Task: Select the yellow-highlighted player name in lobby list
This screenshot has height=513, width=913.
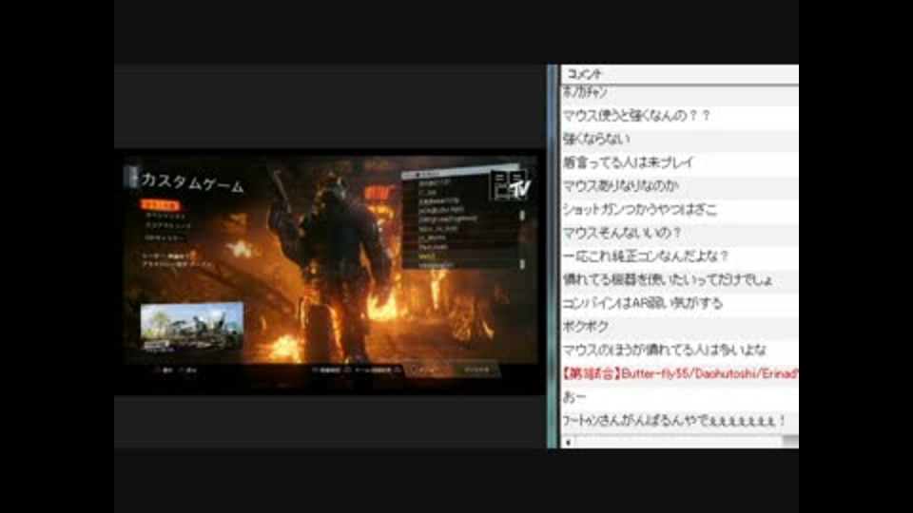Action: coord(427,256)
